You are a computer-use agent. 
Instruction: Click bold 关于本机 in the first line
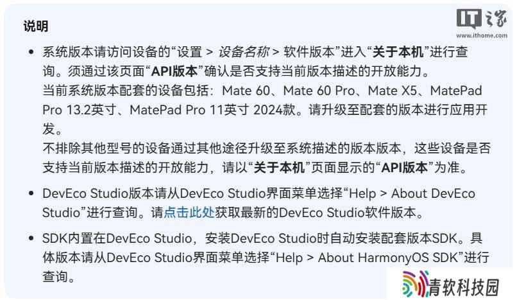click(x=398, y=52)
